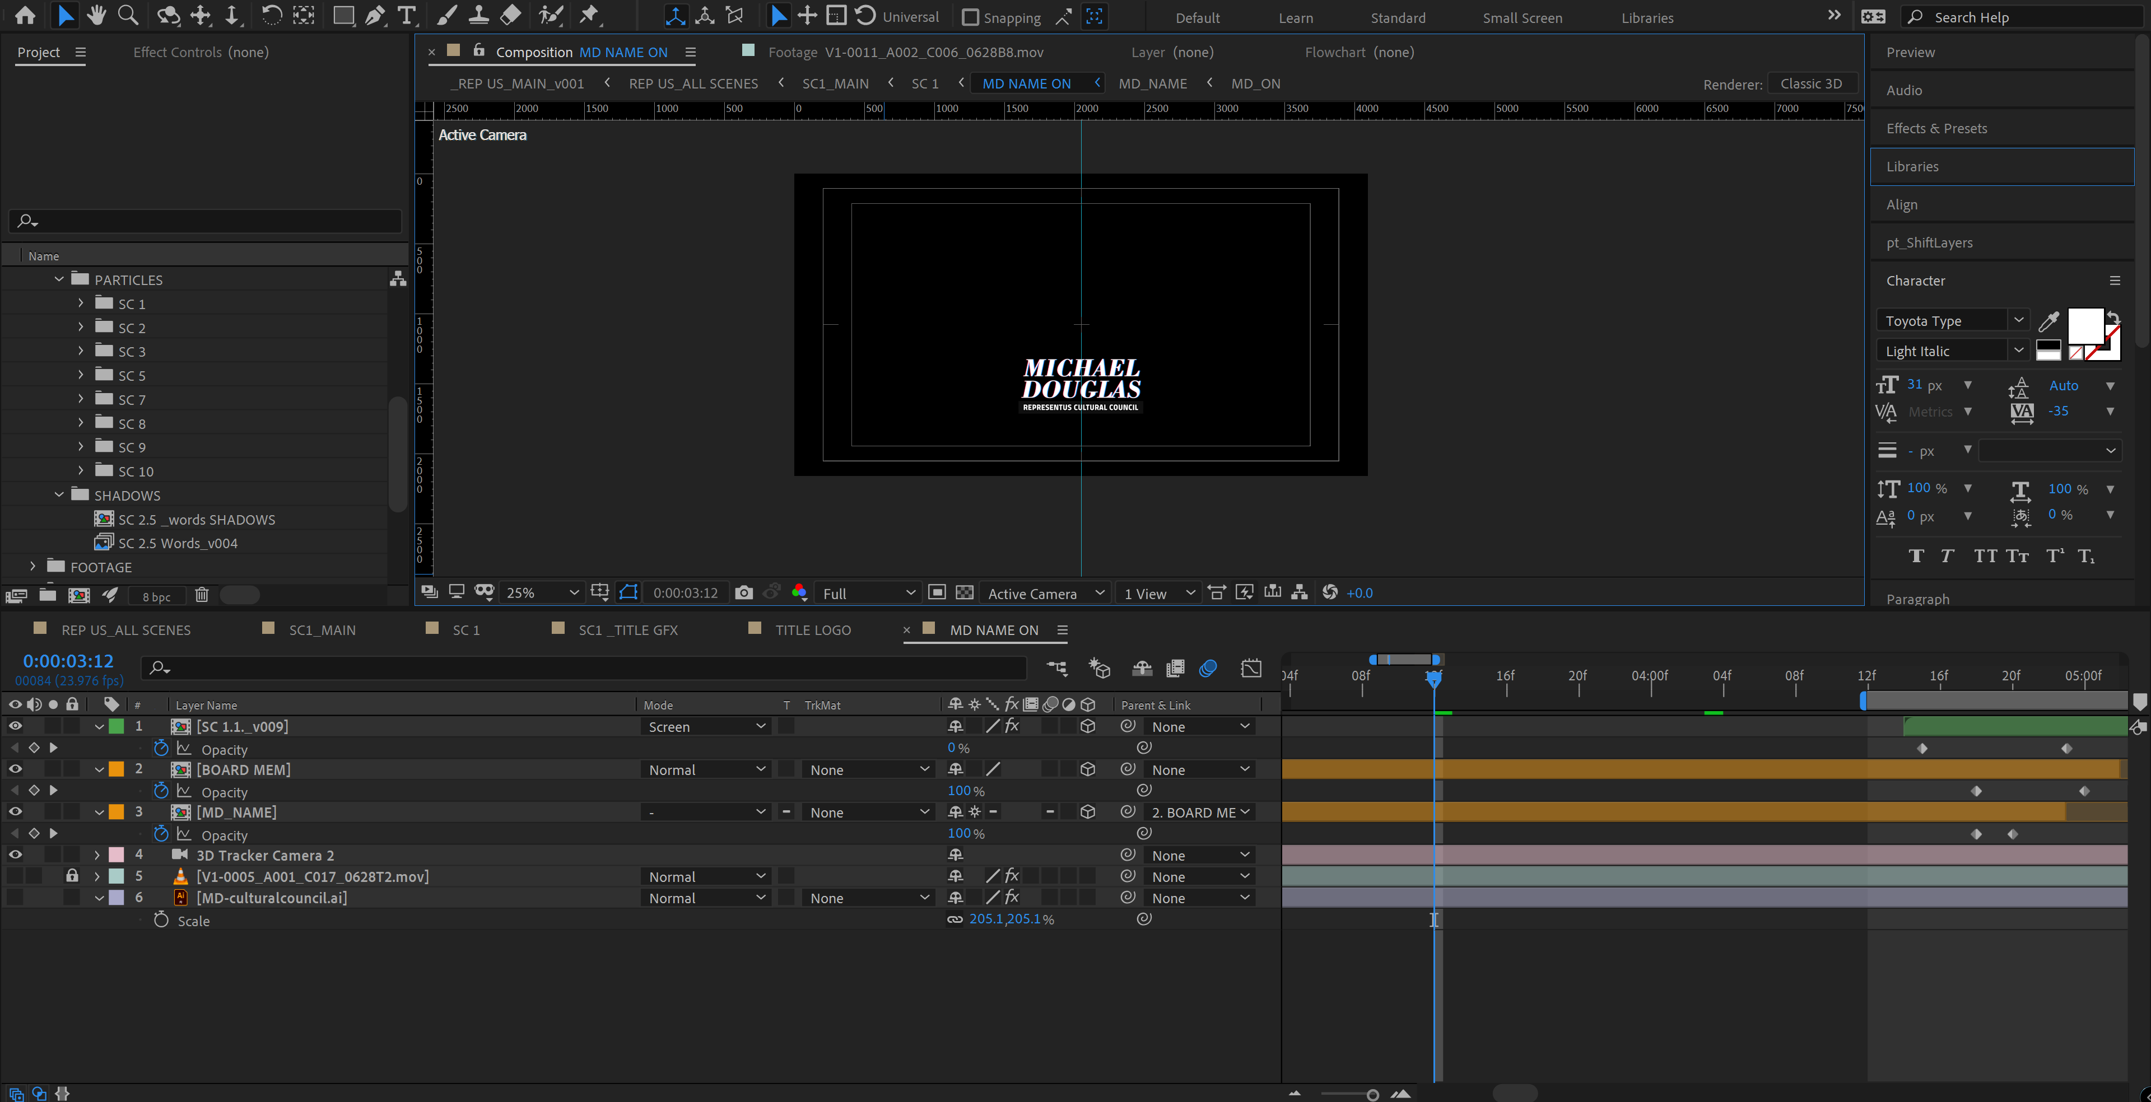2151x1102 pixels.
Task: Click the white fill color swatch
Action: pyautogui.click(x=2085, y=325)
